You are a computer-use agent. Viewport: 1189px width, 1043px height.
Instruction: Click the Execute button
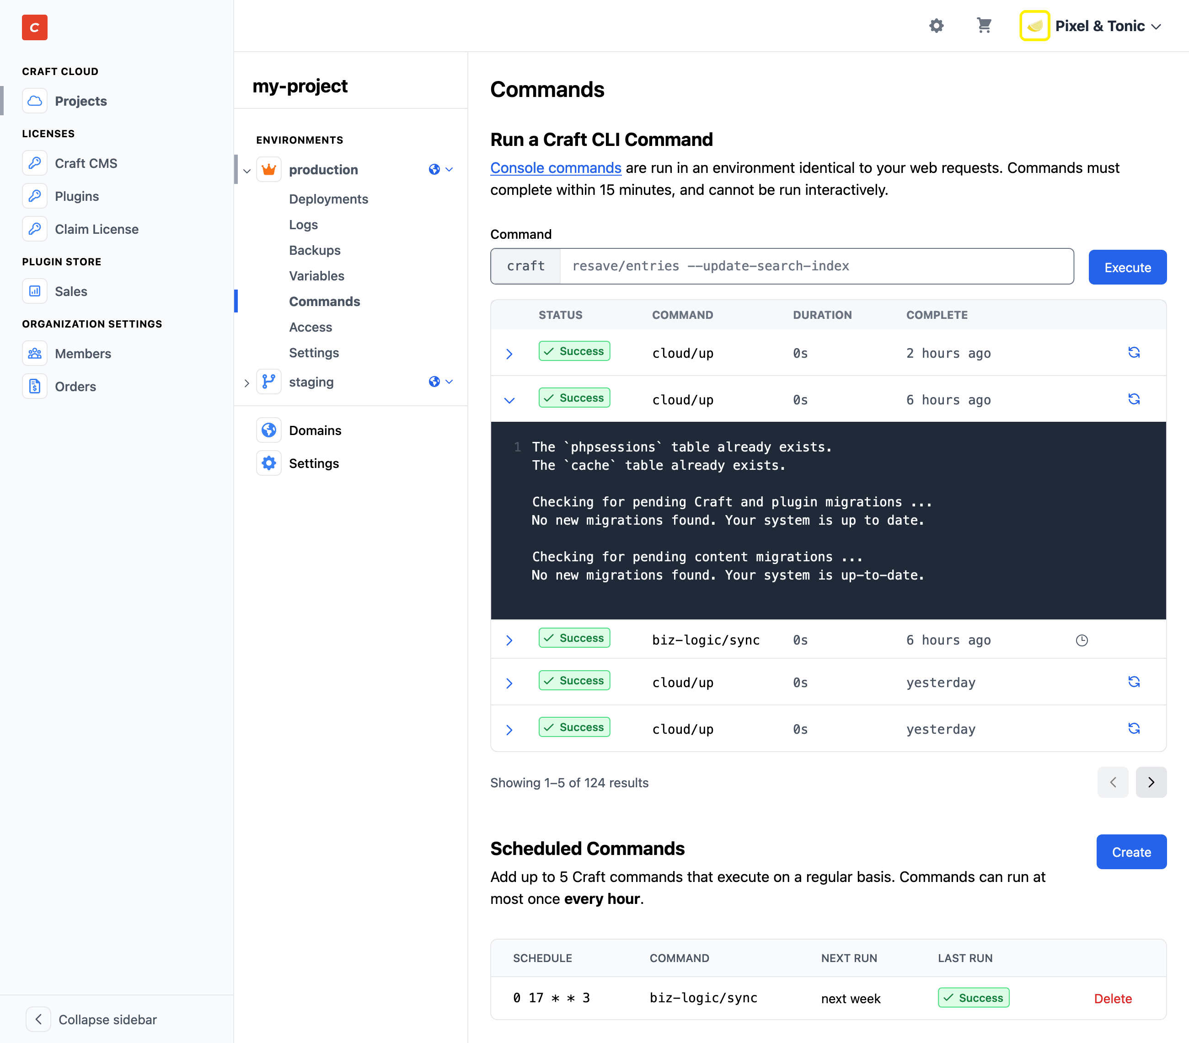tap(1127, 267)
